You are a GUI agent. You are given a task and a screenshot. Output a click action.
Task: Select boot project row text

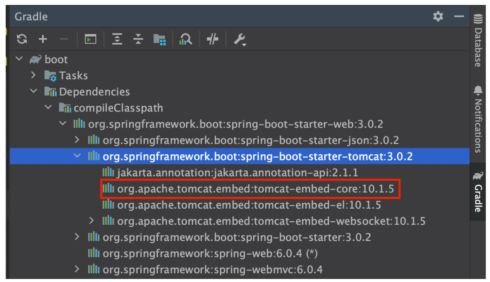click(x=56, y=60)
